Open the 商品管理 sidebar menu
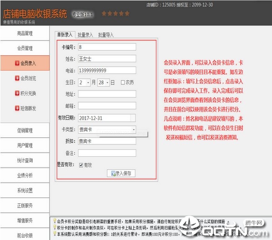Screen dimensions: 272x240 click(25, 33)
